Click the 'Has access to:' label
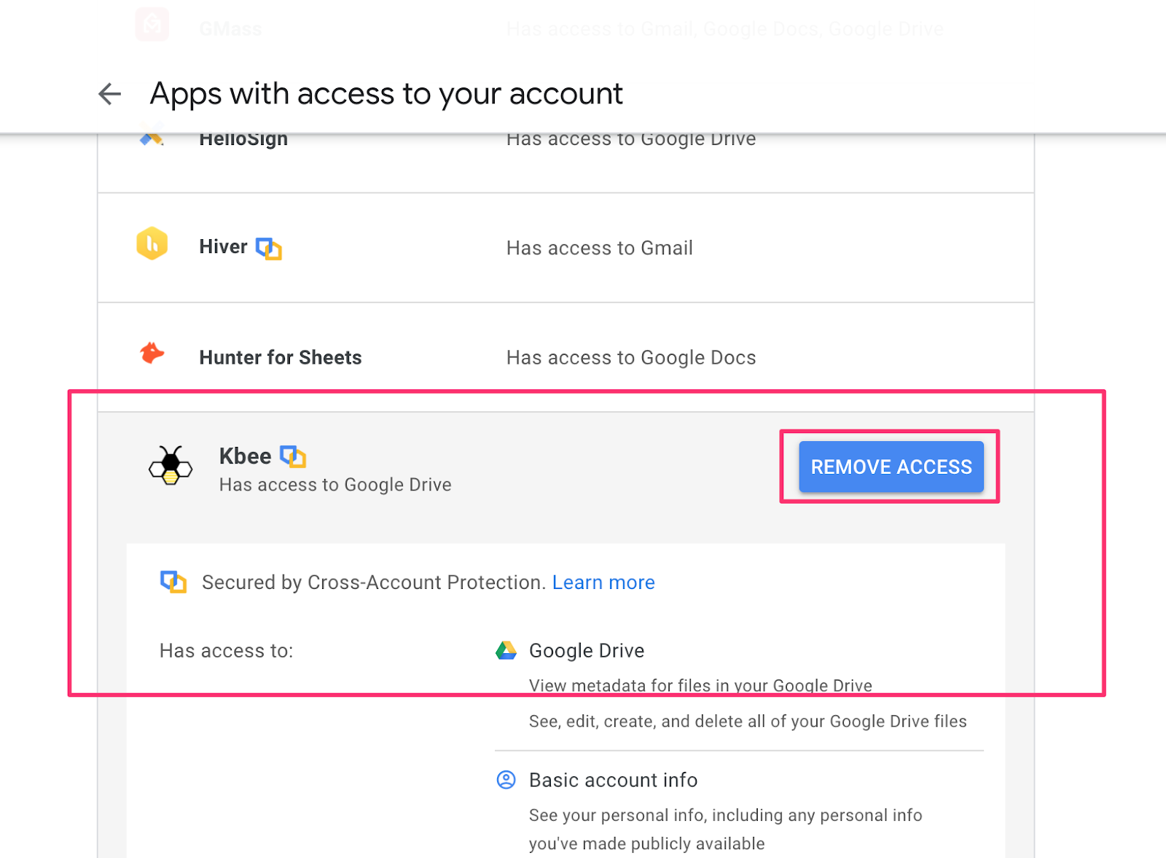Viewport: 1166px width, 858px height. tap(227, 651)
